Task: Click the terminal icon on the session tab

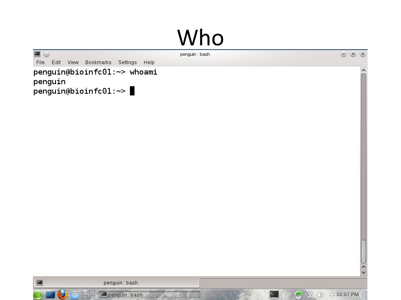Action: click(40, 282)
